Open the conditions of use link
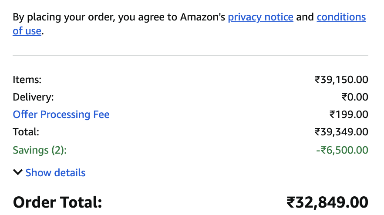The image size is (384, 215). (x=341, y=17)
